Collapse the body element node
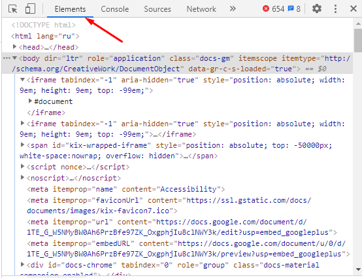 click(x=14, y=58)
